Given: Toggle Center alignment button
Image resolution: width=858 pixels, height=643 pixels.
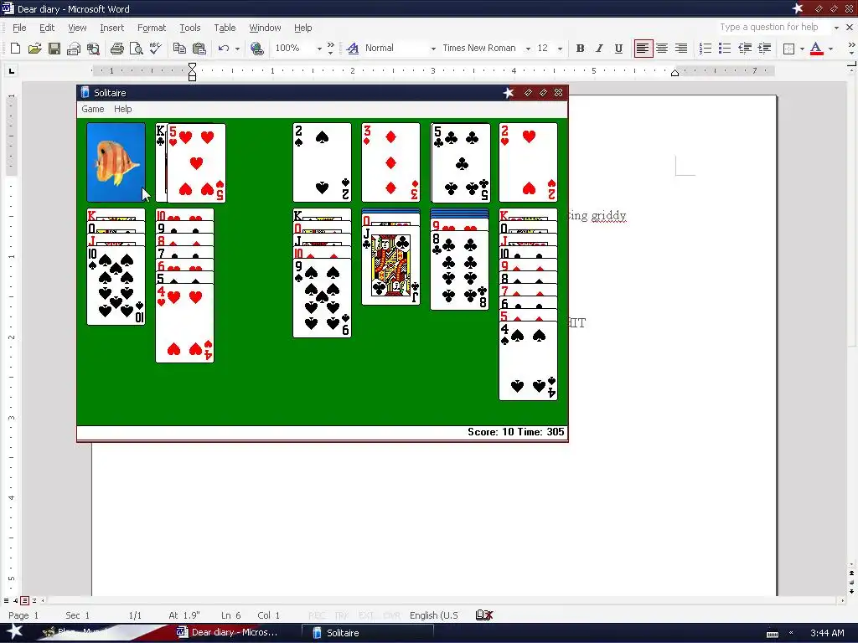Looking at the screenshot, I should pyautogui.click(x=662, y=49).
